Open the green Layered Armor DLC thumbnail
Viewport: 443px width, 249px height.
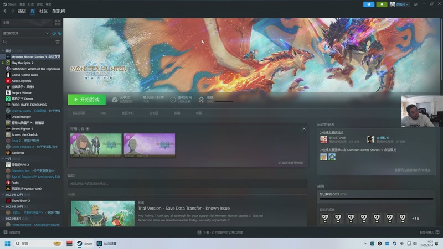pyautogui.click(x=96, y=145)
